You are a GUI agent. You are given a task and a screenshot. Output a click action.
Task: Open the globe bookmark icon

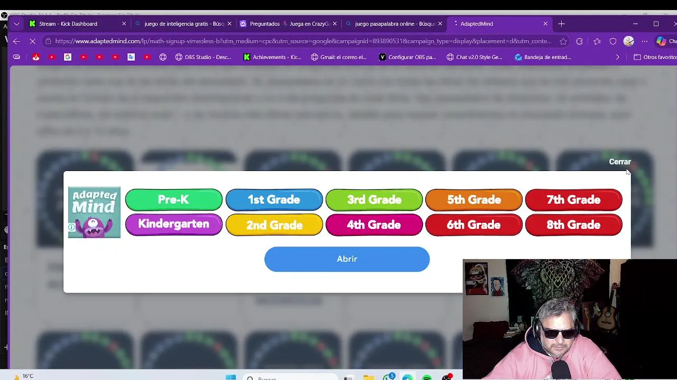pyautogui.click(x=163, y=57)
